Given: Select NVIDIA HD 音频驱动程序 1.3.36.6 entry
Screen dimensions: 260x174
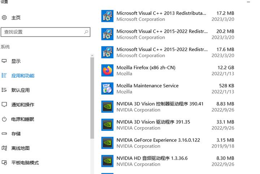Looking at the screenshot, I should [x=168, y=161].
